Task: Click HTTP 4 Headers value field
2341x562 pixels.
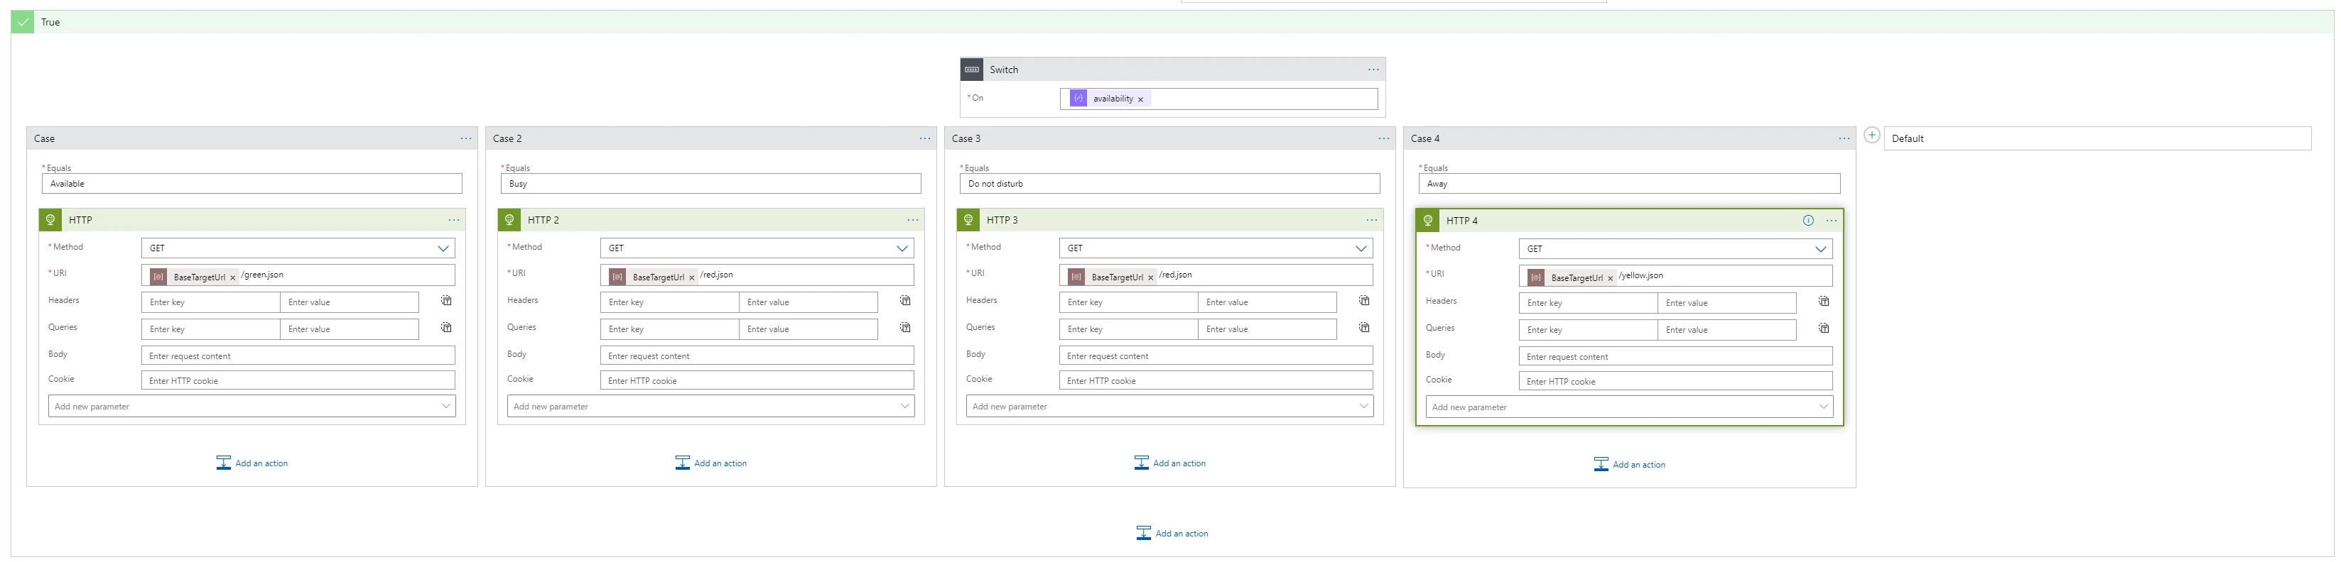Action: click(1726, 303)
